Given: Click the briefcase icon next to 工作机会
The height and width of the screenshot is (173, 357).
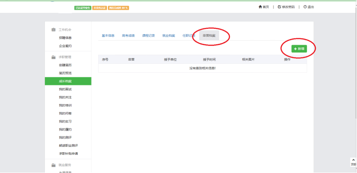Looking at the screenshot, I should (53, 30).
